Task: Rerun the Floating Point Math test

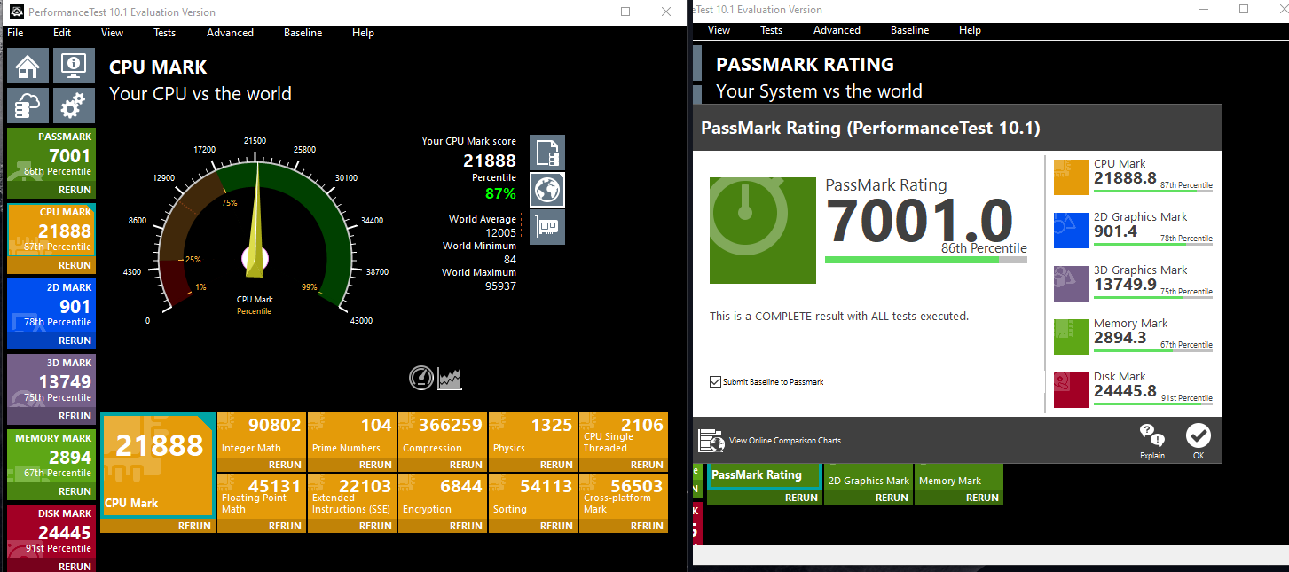Action: click(285, 526)
